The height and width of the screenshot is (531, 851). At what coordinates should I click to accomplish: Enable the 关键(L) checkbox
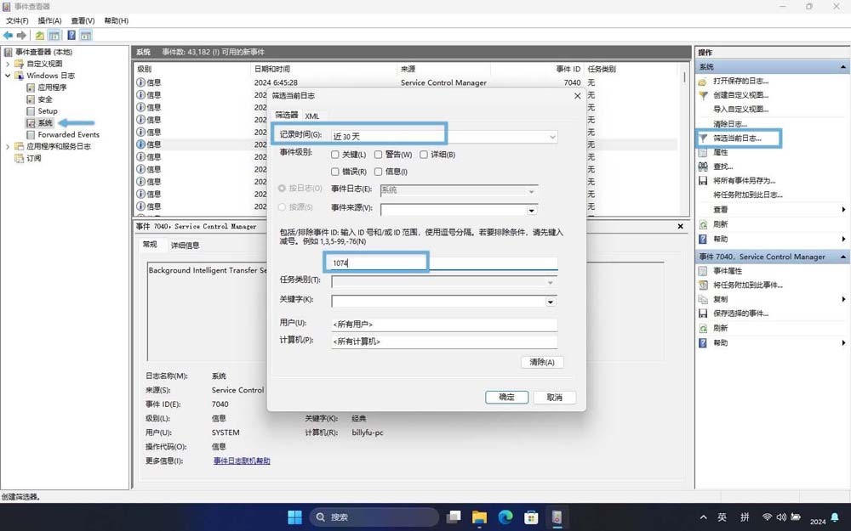click(334, 155)
